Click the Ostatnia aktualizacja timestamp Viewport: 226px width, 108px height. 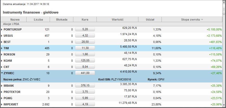pos(26,4)
